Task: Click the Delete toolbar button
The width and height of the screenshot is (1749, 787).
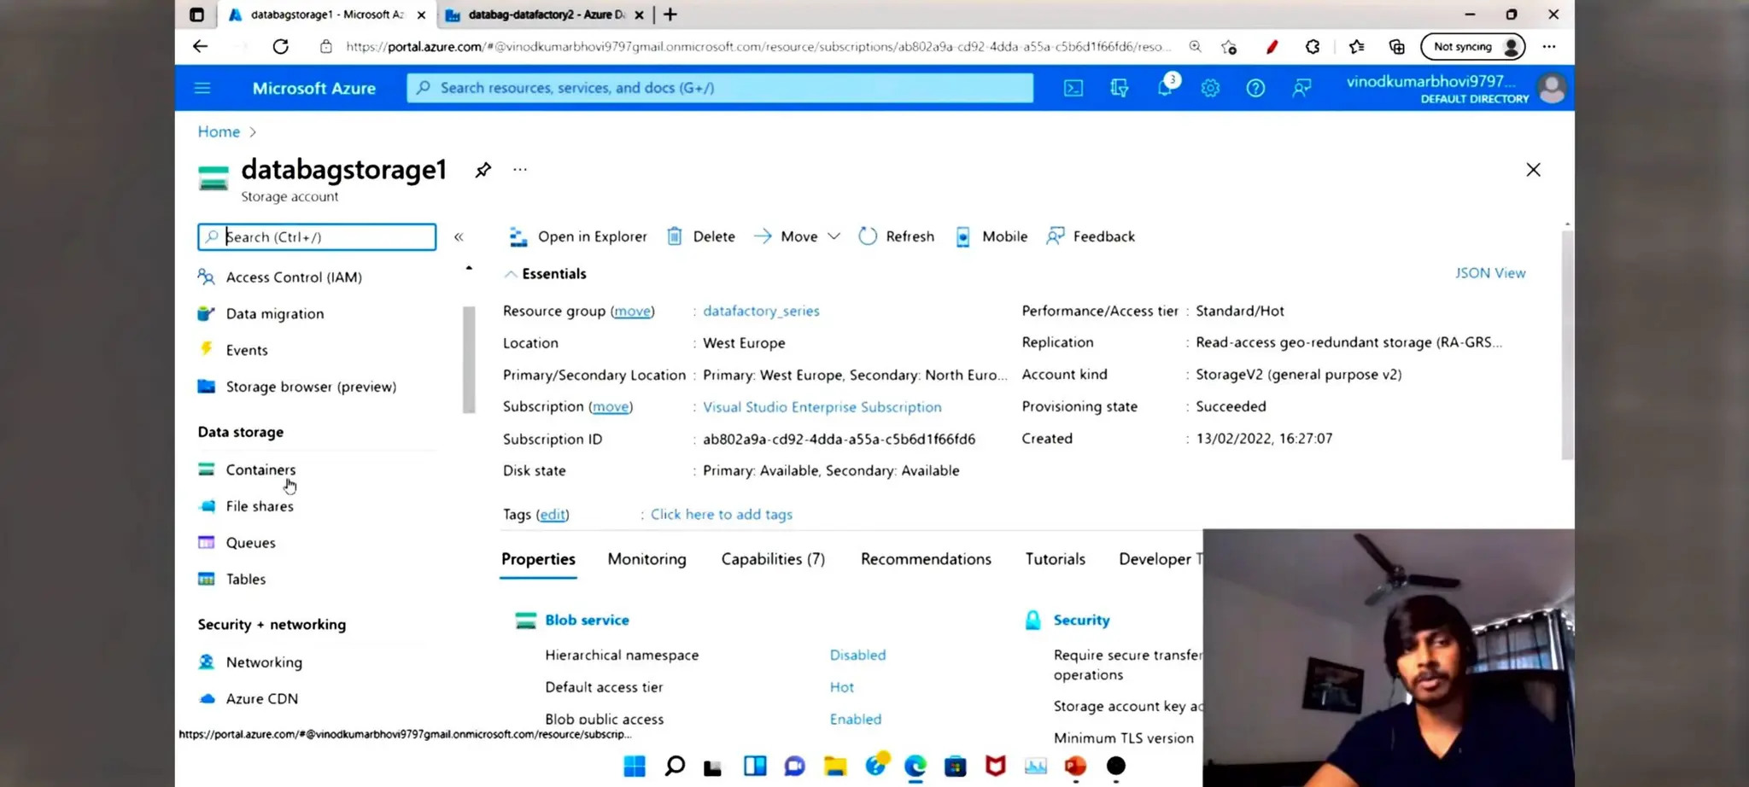Action: pos(701,236)
